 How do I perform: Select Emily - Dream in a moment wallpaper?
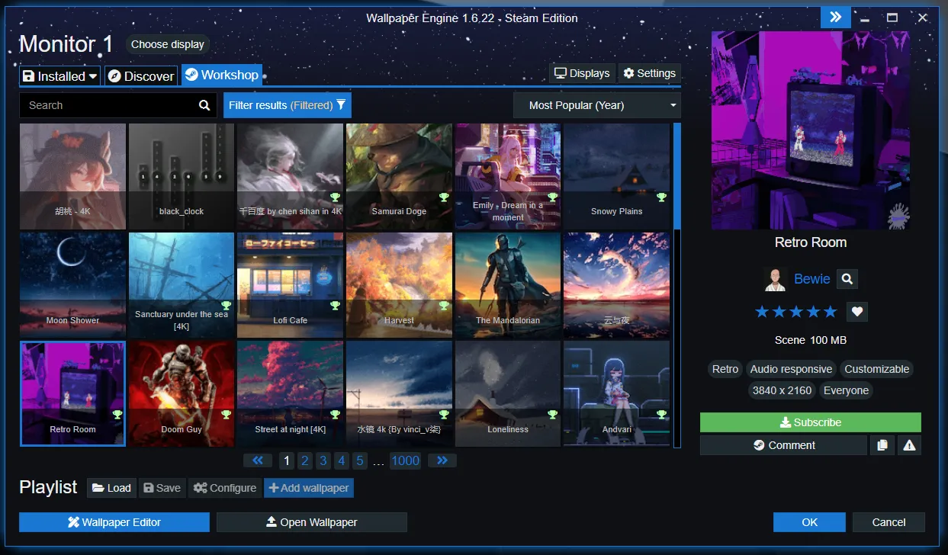pos(507,176)
